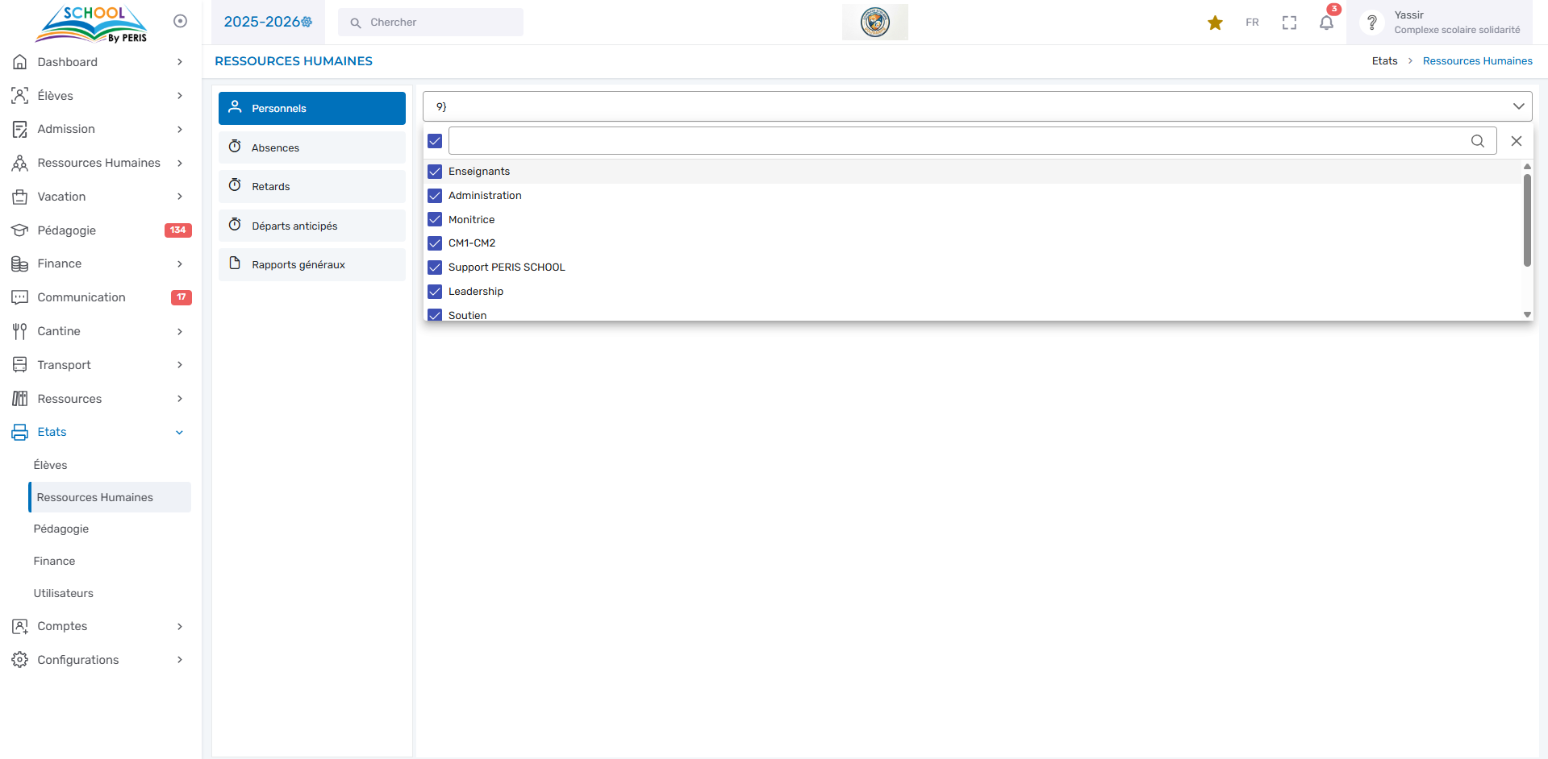The height and width of the screenshot is (759, 1548).
Task: Uncheck the Monitrice checkbox
Action: pos(435,219)
